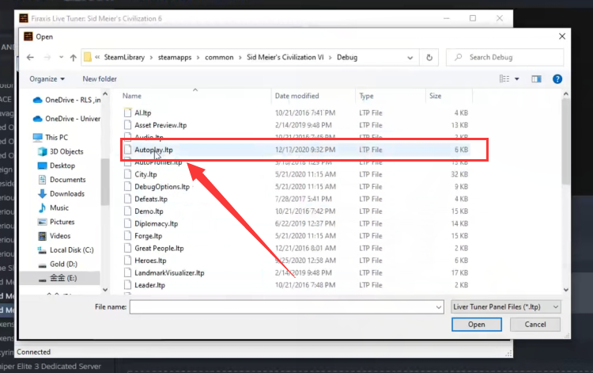Screen dimensions: 593x373
Task: Close the Open dialog
Action: [562, 36]
